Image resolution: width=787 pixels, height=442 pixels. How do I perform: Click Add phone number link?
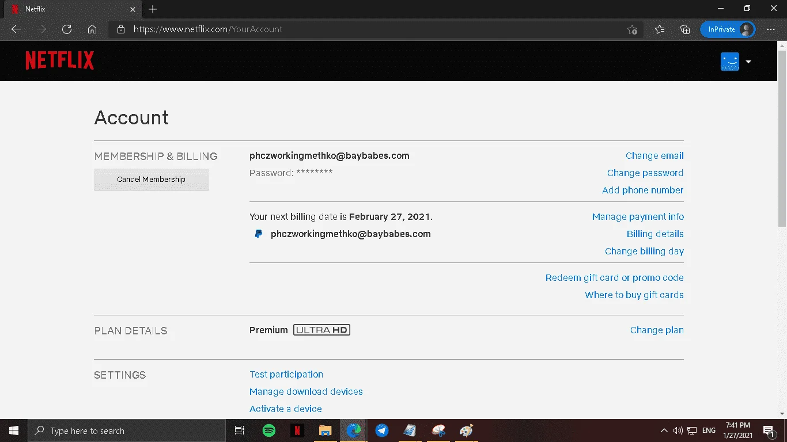(x=643, y=190)
